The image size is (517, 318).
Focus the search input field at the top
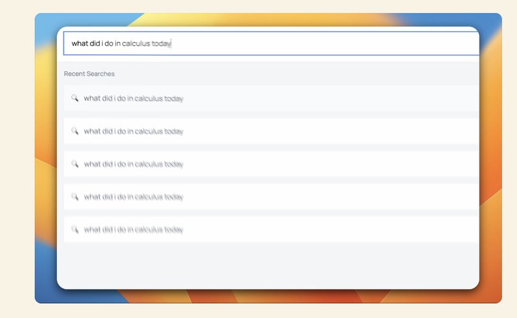[323, 43]
